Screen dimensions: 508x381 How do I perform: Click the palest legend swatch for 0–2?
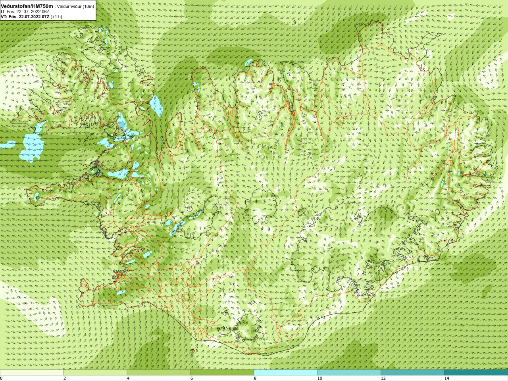(x=32, y=373)
